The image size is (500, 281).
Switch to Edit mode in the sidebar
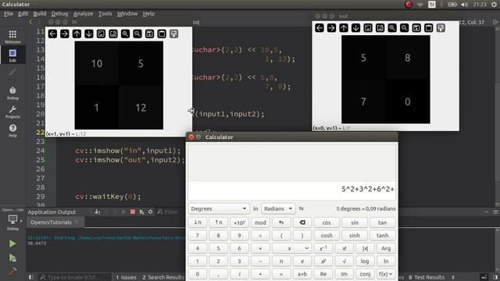click(12, 55)
